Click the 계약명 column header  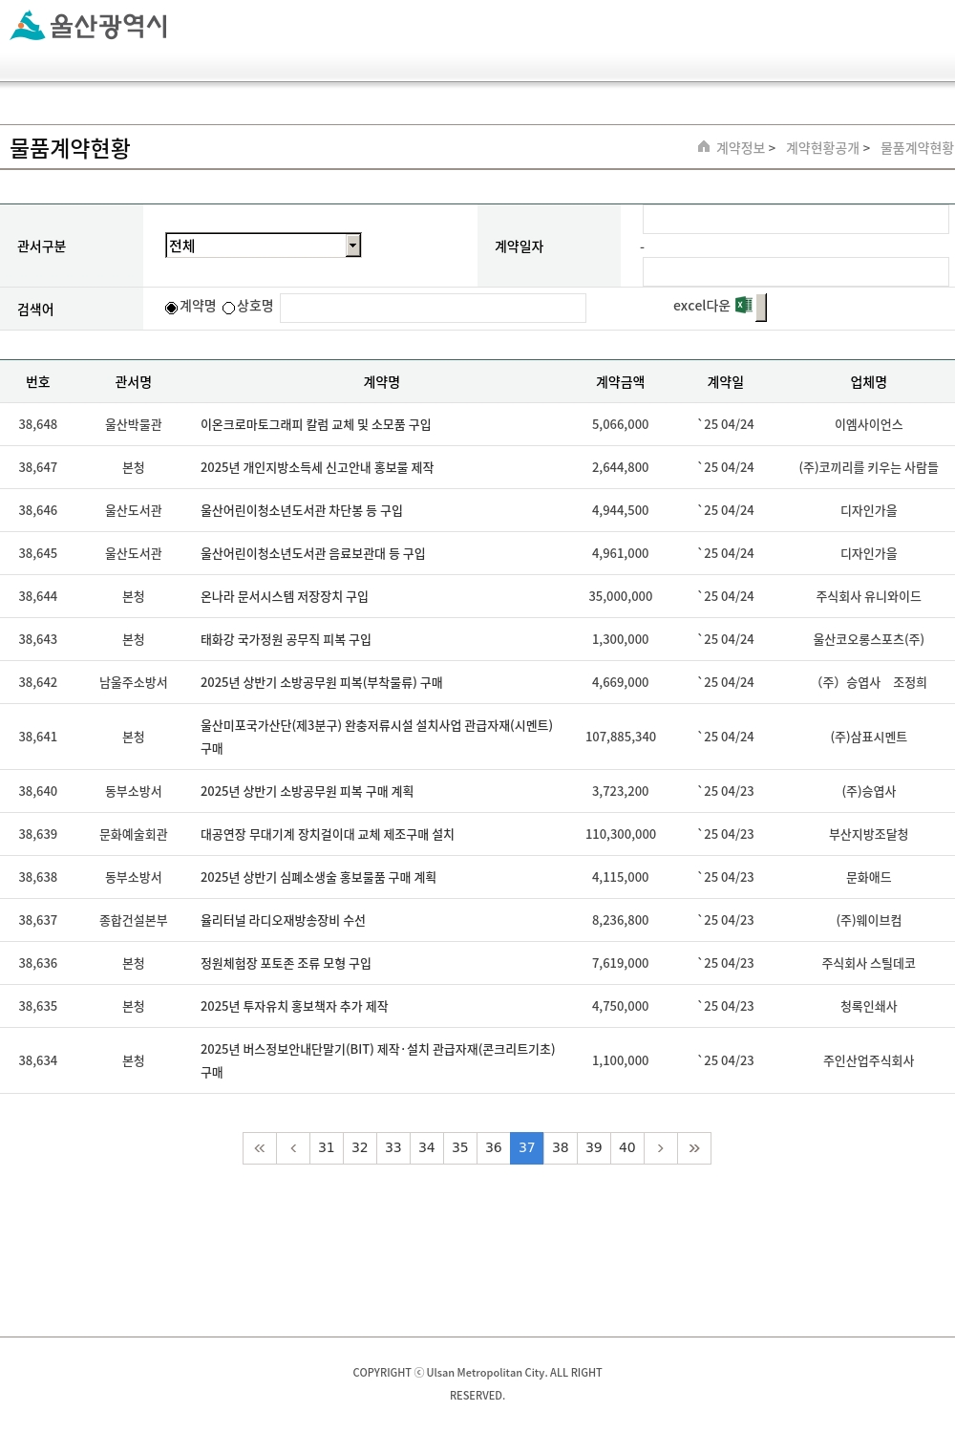point(382,382)
